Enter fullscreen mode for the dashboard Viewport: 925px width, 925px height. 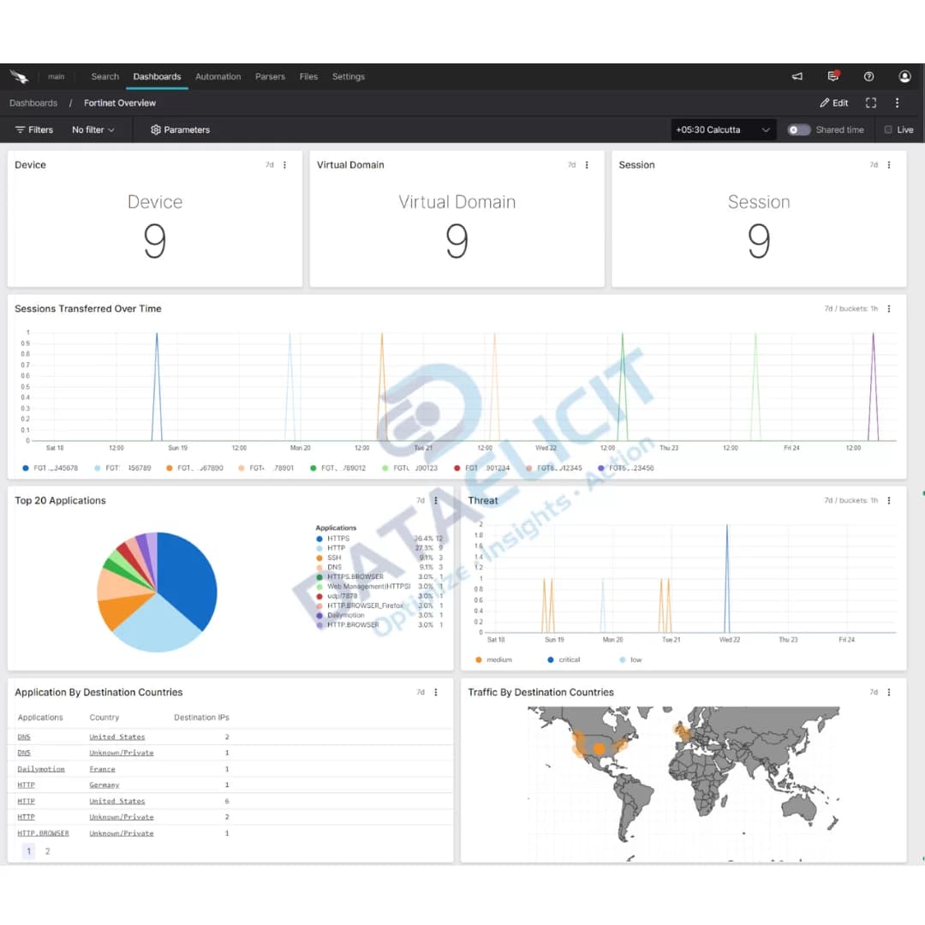871,103
